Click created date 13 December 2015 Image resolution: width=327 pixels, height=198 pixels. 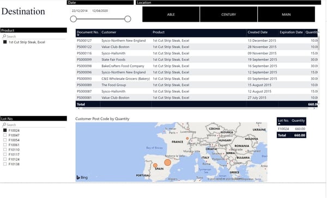(x=262, y=41)
